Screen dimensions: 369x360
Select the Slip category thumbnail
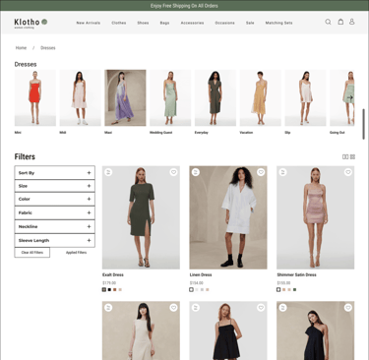(x=305, y=97)
